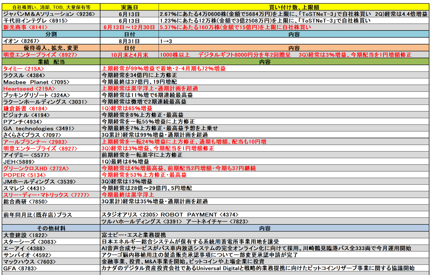Viewport: 435px width, 275px height.
Task: Click the 自社株買い、消却、TOB、大量保有等 header
Action: click(51, 7)
